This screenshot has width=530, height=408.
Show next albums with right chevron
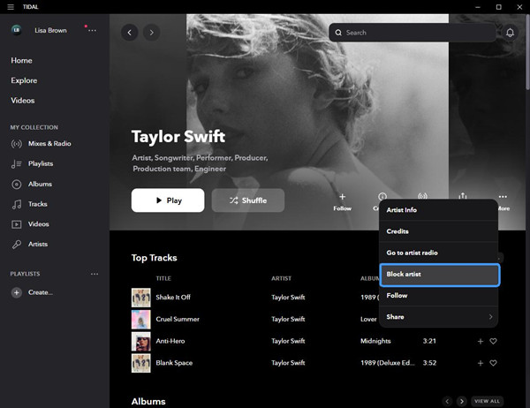[461, 401]
